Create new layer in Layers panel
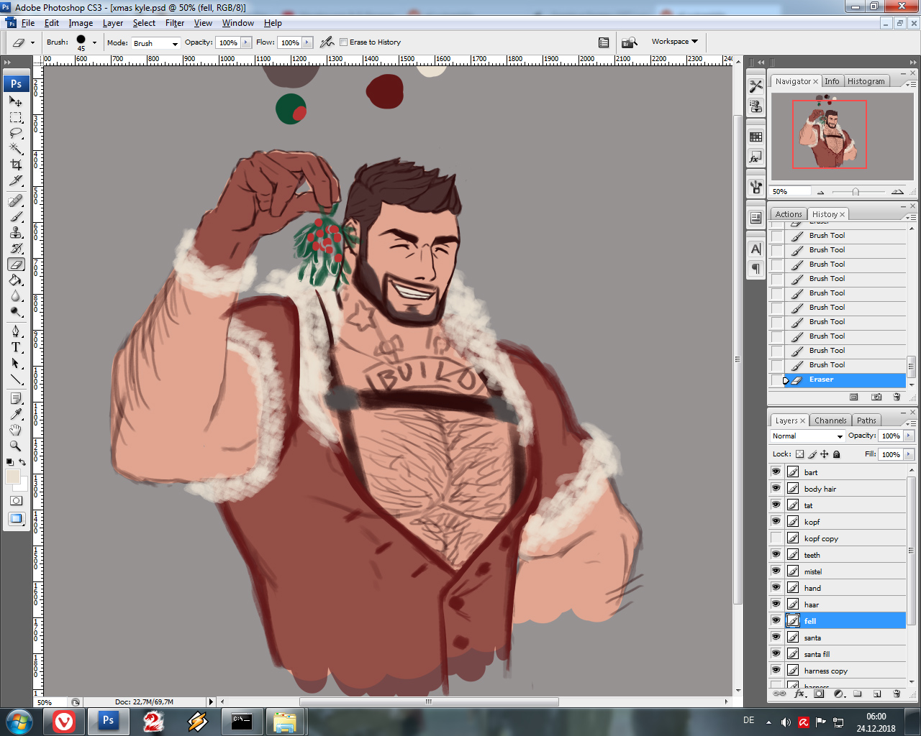 (877, 694)
